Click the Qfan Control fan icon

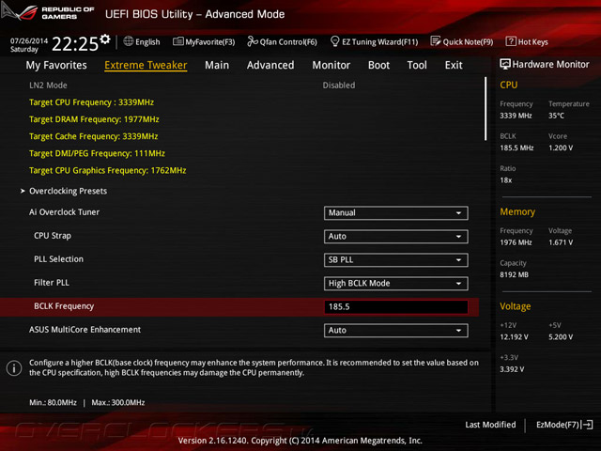coord(253,41)
